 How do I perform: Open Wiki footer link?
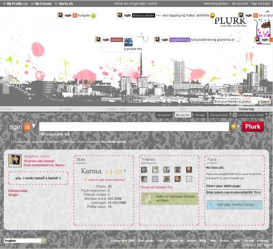(213, 241)
